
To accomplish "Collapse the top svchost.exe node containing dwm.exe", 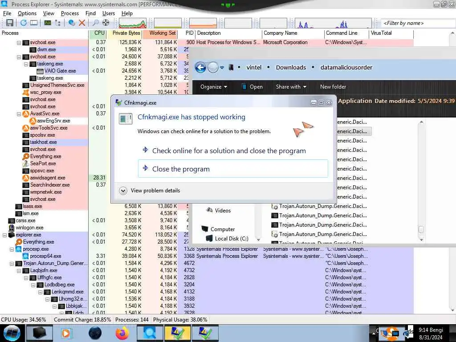I will 19,43.
